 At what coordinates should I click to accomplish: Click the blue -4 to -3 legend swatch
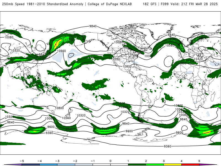point(48,165)
